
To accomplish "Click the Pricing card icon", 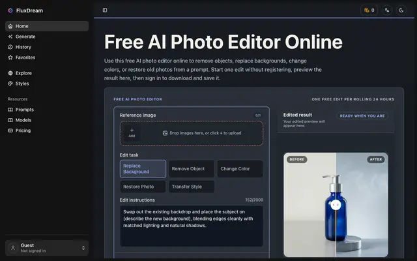I will pos(10,130).
